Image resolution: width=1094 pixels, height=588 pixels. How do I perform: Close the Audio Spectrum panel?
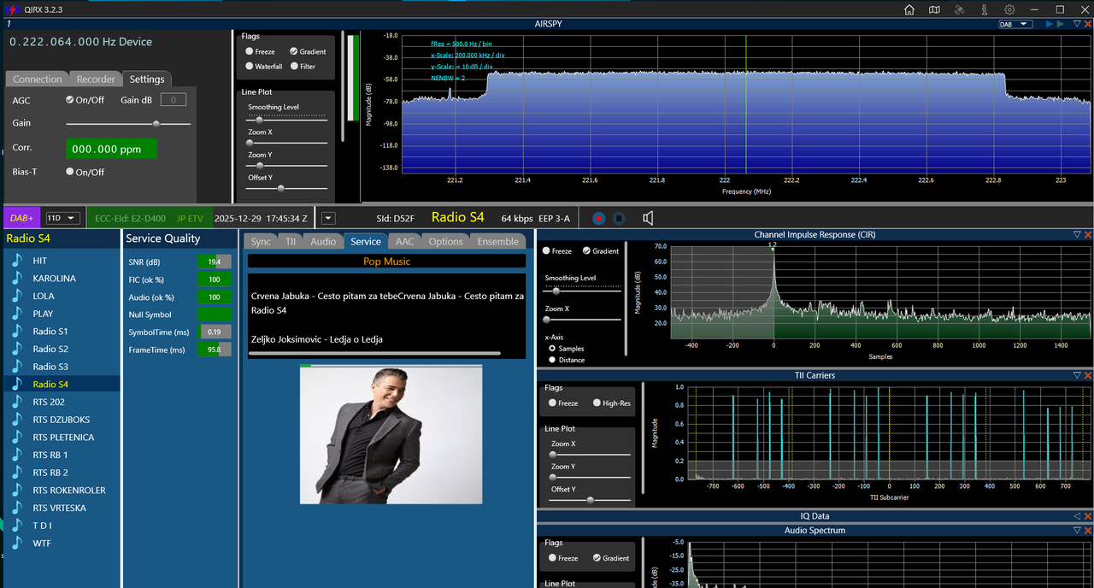(x=1088, y=531)
